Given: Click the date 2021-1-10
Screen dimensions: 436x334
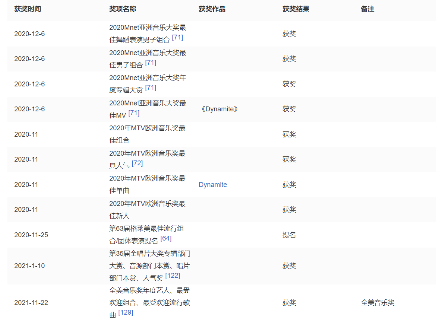Looking at the screenshot, I should (x=29, y=266).
